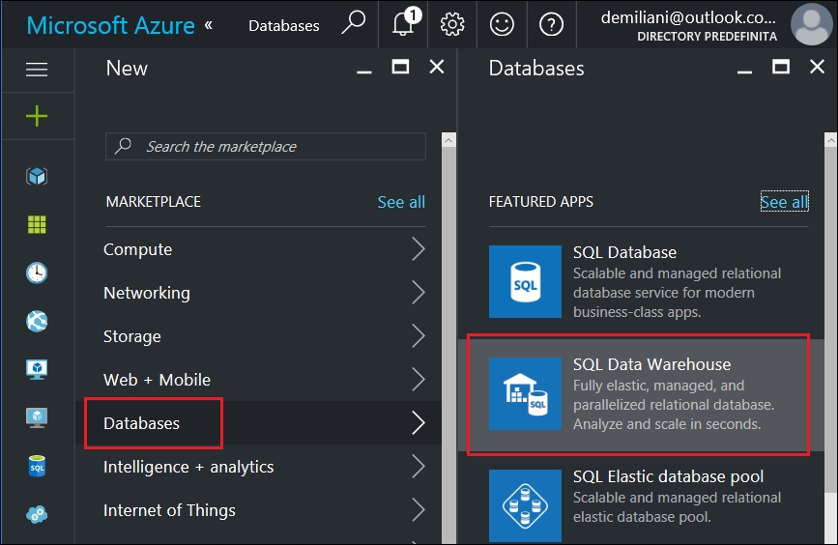Open Cloud services gear-cloud icon in sidebar
This screenshot has width=838, height=545.
pyautogui.click(x=37, y=514)
